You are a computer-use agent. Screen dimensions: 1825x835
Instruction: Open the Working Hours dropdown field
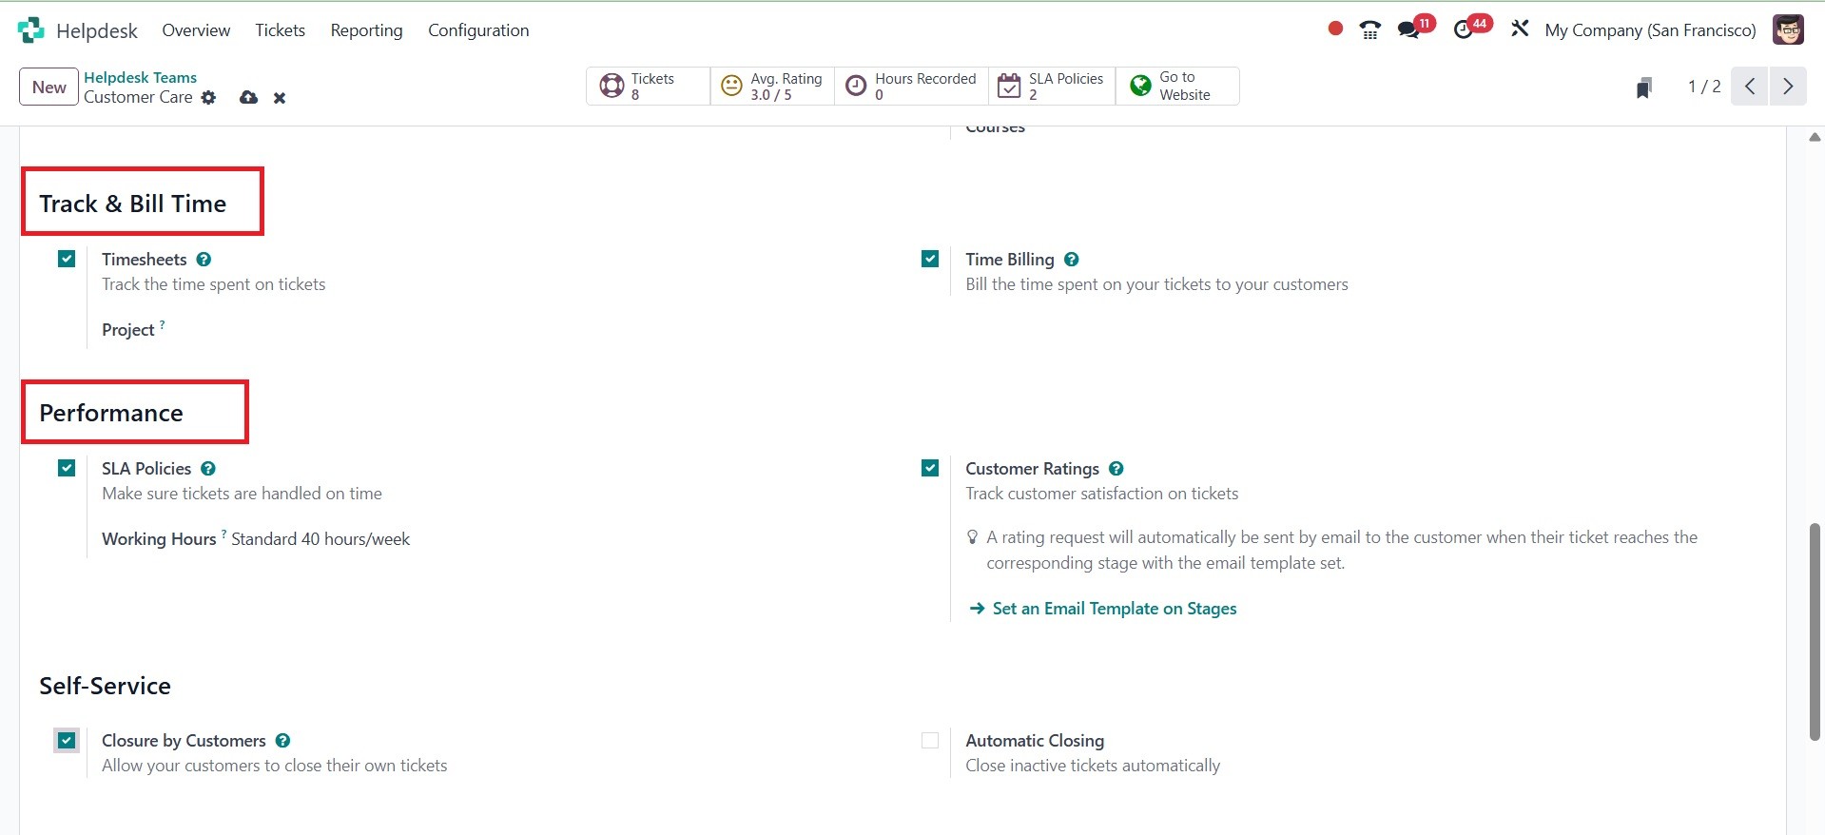tap(320, 539)
